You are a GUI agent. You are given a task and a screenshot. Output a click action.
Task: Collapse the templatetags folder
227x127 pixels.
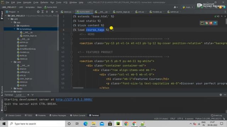pos(15,29)
